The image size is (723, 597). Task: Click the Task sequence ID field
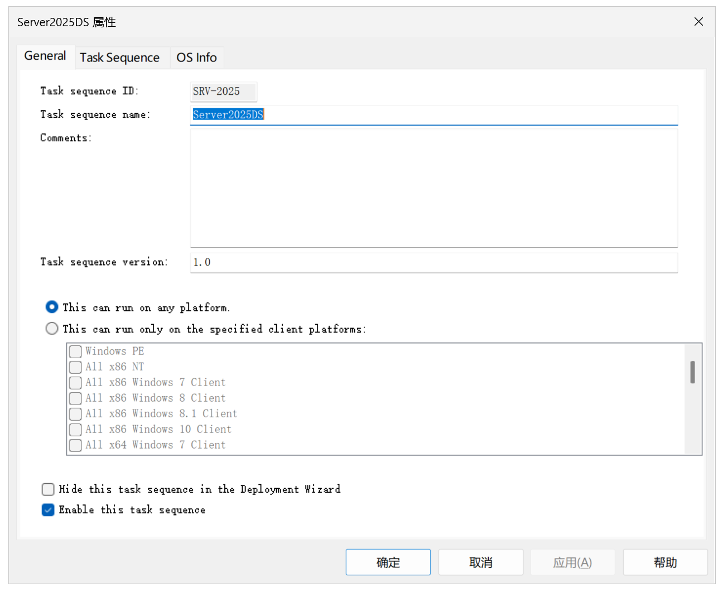point(223,92)
